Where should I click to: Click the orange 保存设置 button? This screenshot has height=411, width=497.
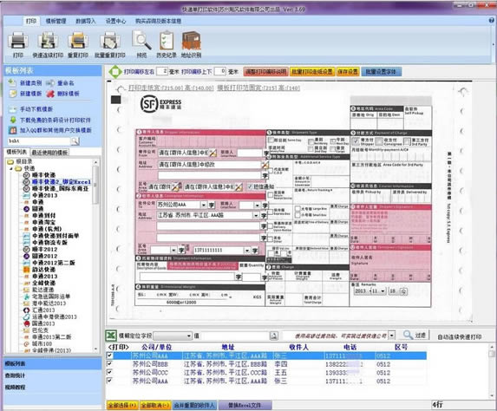(x=348, y=72)
